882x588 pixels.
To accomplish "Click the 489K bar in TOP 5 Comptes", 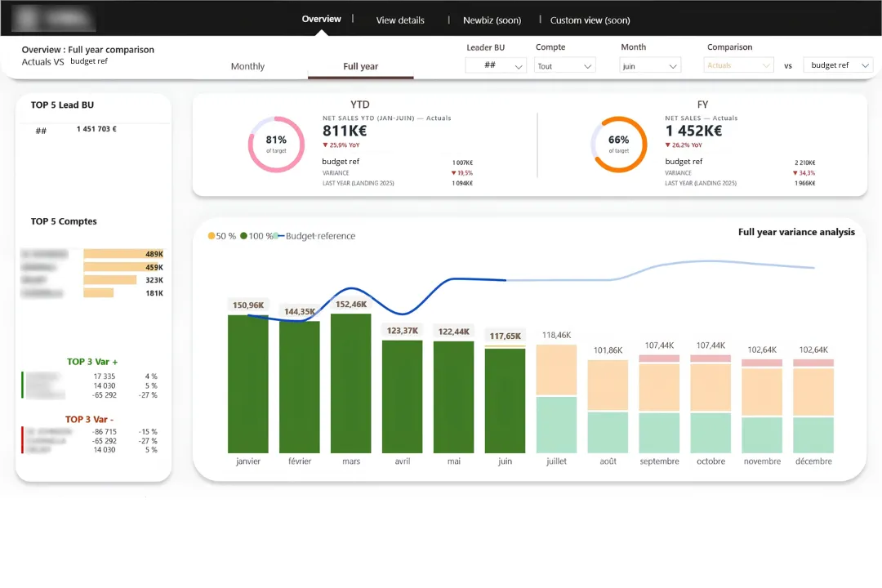I will click(124, 254).
